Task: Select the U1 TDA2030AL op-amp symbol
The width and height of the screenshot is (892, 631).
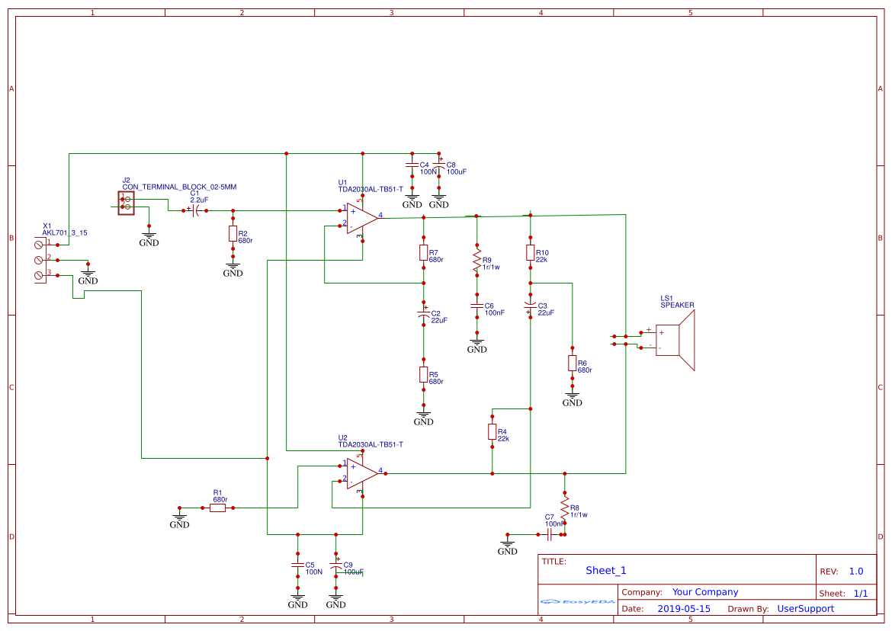Action: (x=362, y=218)
